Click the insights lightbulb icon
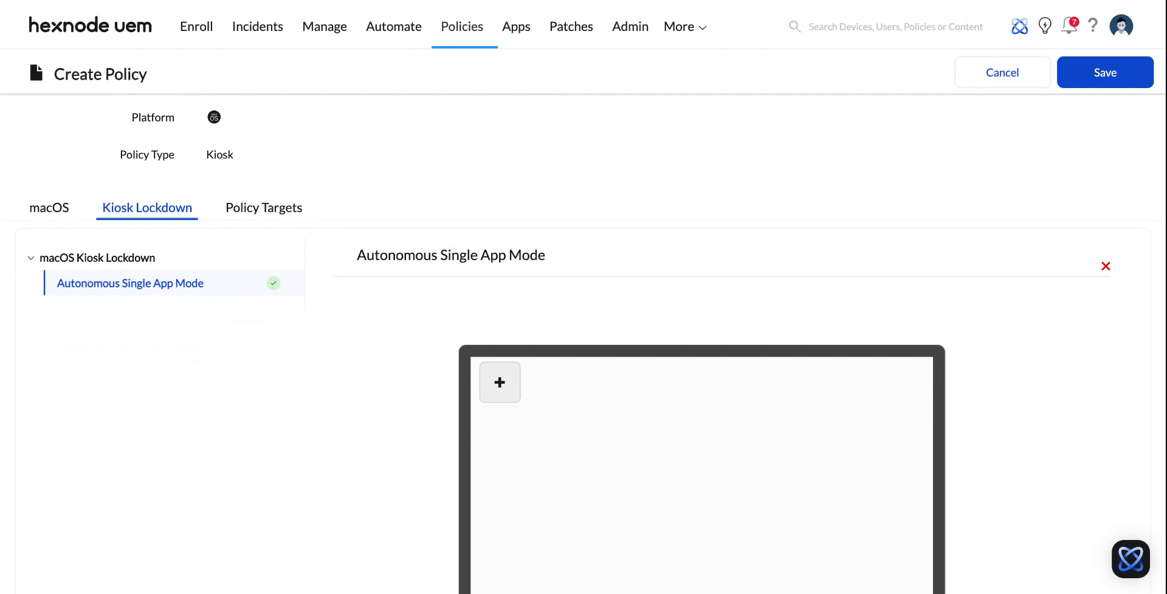1167x594 pixels. click(1045, 26)
